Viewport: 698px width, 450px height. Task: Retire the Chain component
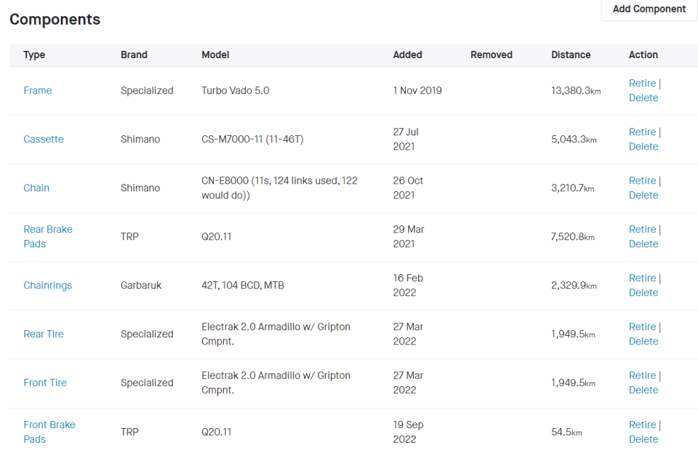(x=642, y=181)
